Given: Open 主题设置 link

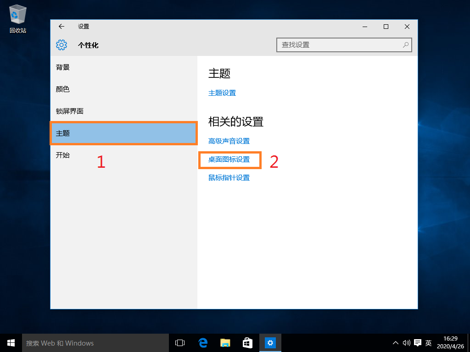Looking at the screenshot, I should click(222, 93).
